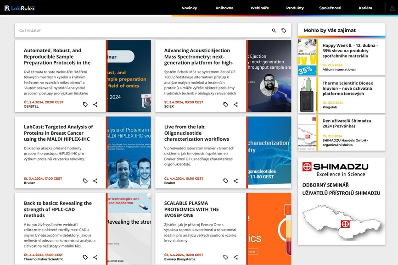Click the Shimadzu map thumbnail in sidebar

pyautogui.click(x=308, y=133)
